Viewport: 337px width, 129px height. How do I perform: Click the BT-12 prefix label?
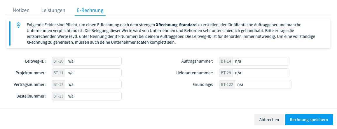click(x=58, y=84)
